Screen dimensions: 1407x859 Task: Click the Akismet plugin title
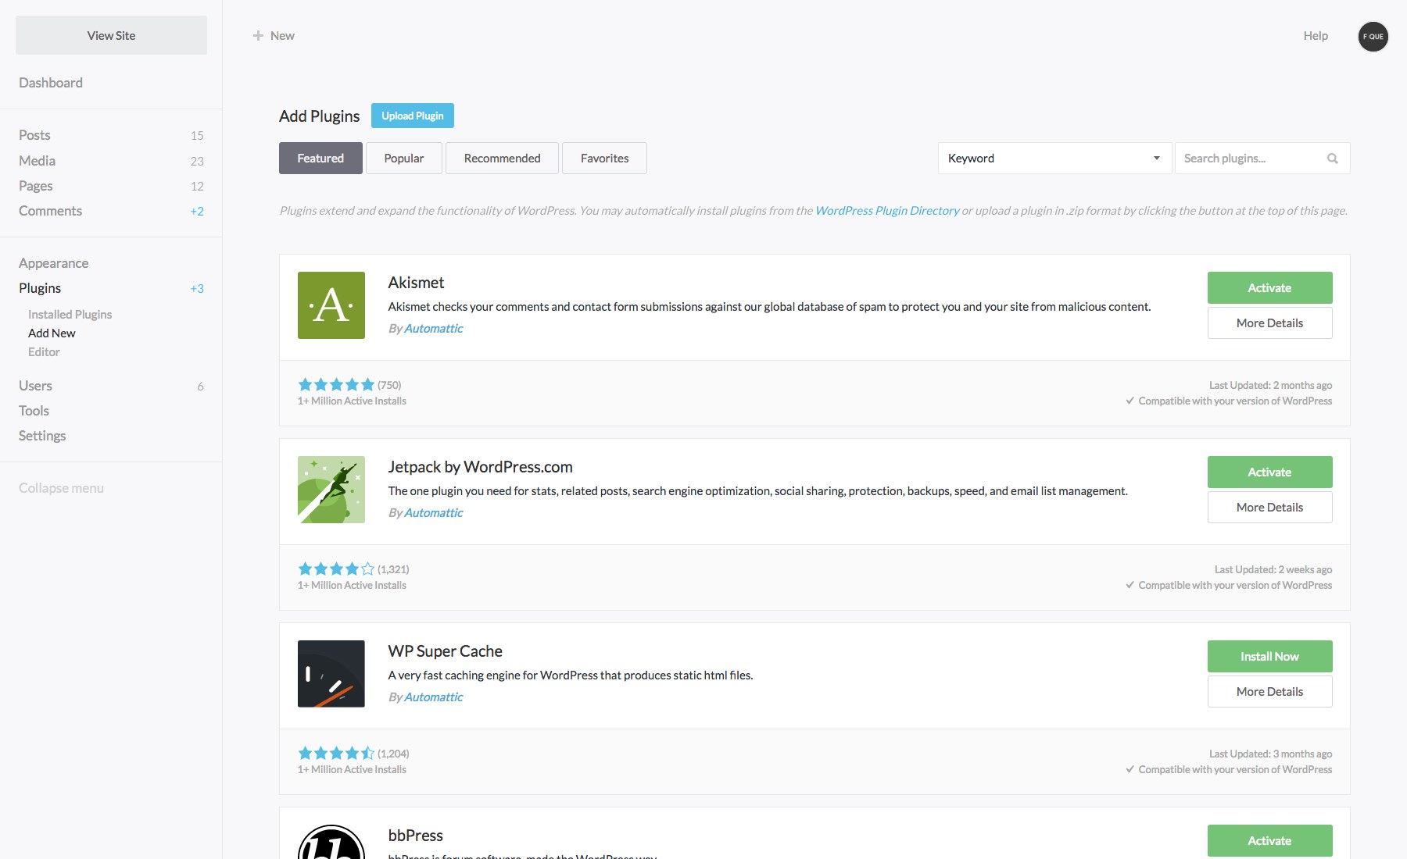coord(416,283)
